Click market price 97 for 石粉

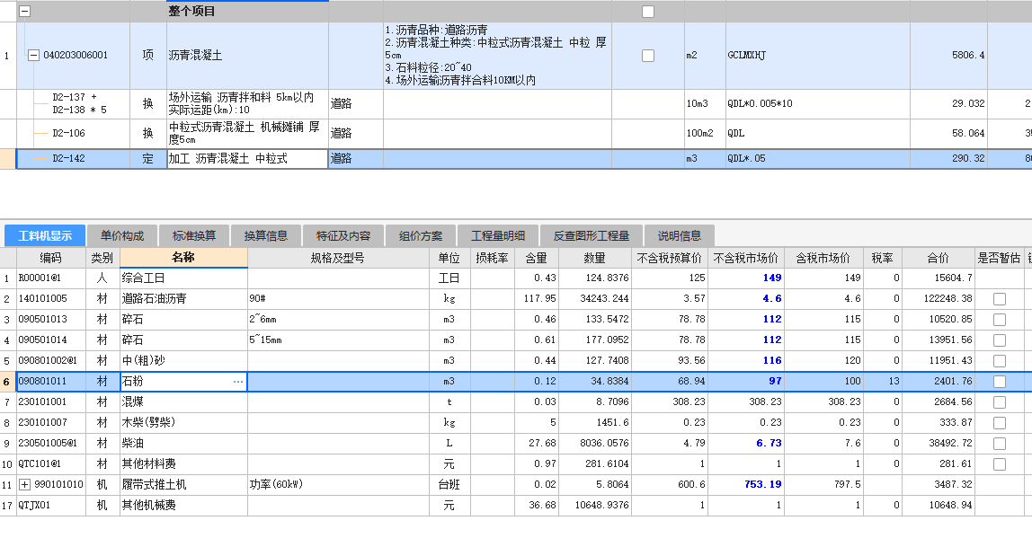pyautogui.click(x=745, y=382)
